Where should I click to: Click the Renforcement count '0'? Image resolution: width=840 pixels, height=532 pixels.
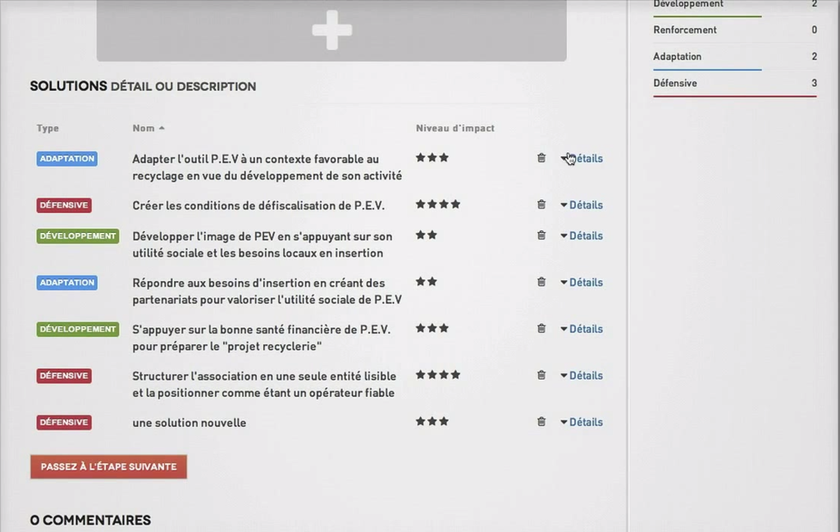815,30
